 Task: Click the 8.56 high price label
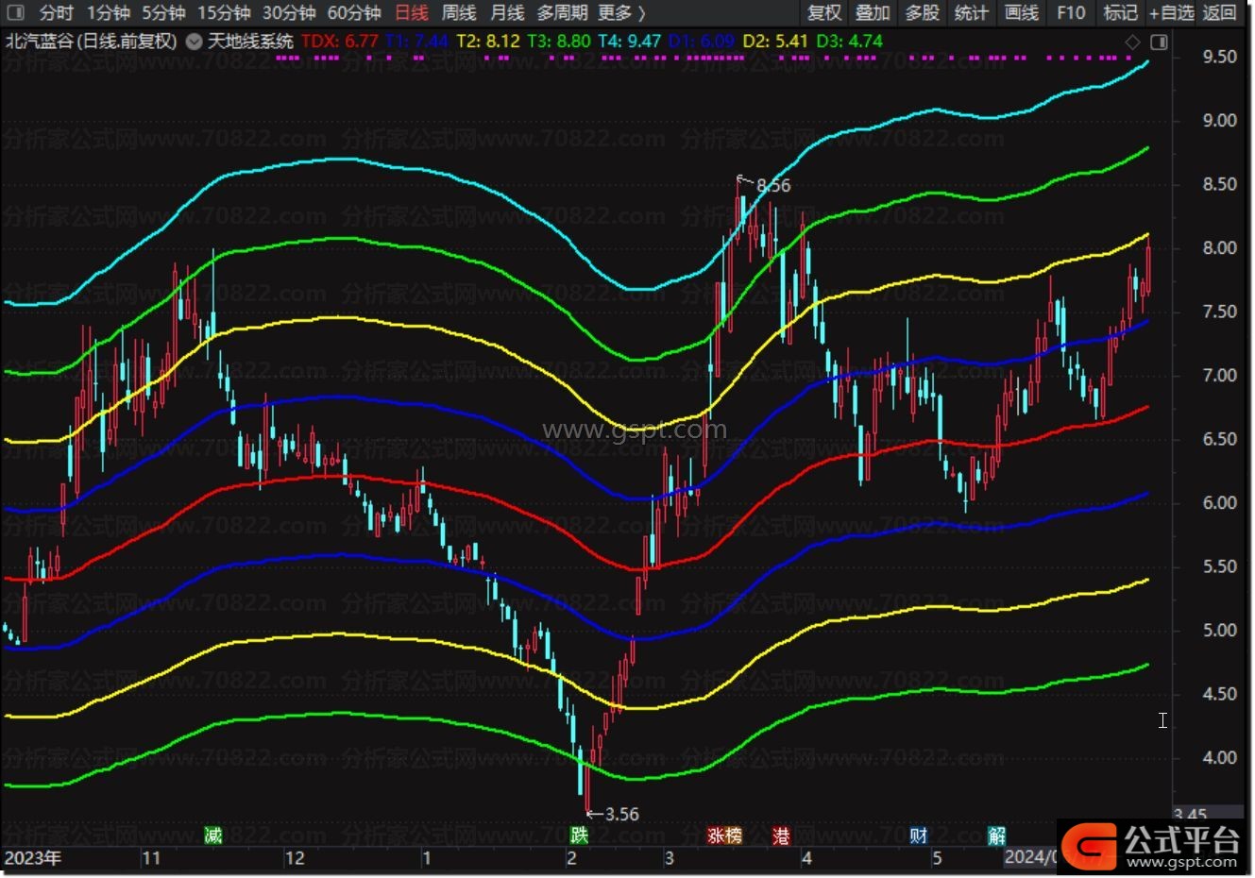[773, 186]
